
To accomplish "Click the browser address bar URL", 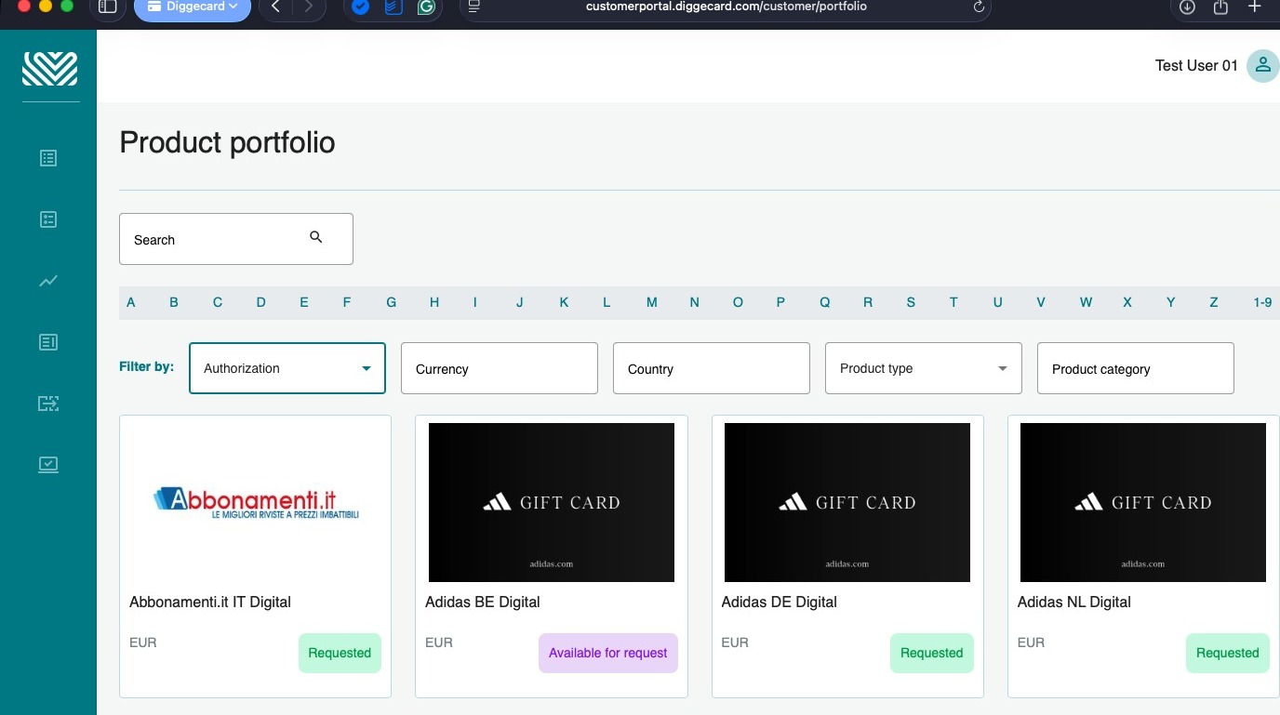I will pos(726,7).
